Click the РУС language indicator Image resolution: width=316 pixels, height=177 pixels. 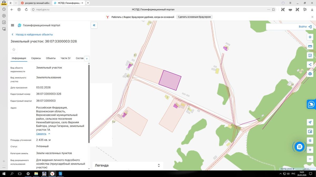[293, 174]
